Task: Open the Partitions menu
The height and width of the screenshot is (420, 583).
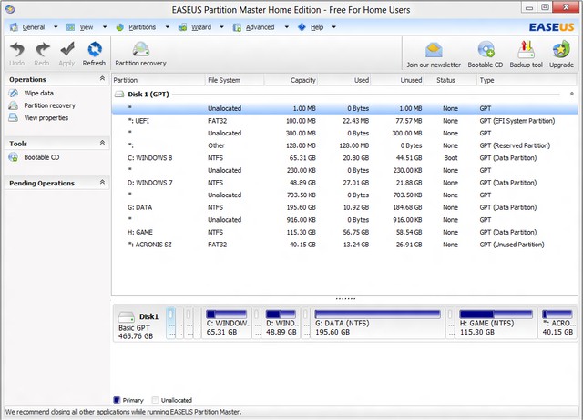Action: pos(142,27)
